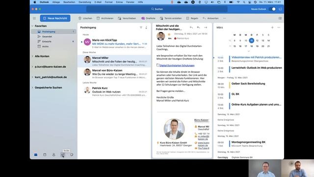This screenshot has height=177, width=314.
Task: Click the forward arrow in reading pane
Action: (206, 28)
